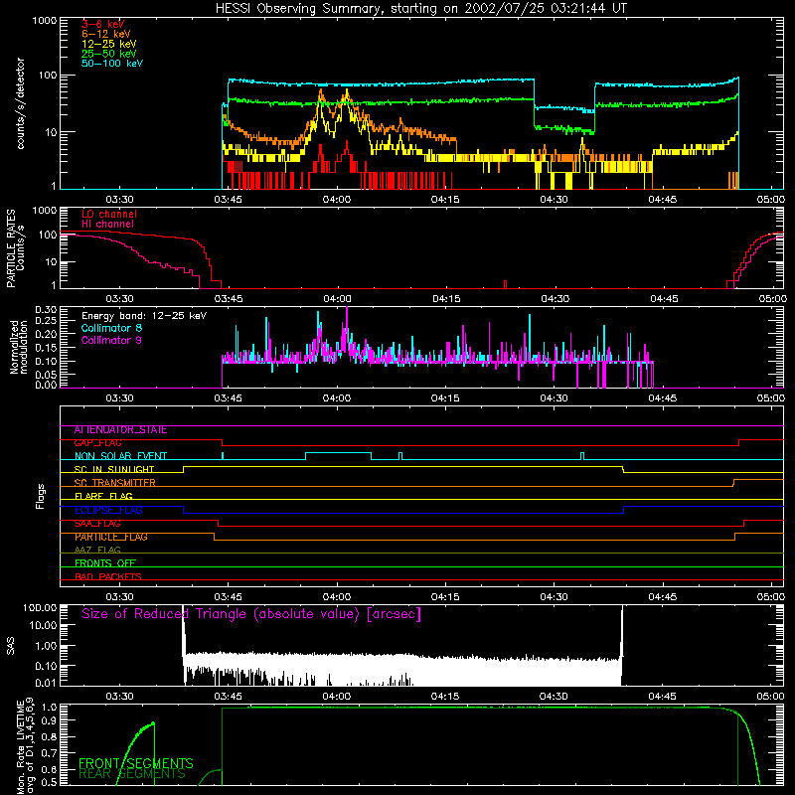Click the FLARE_FLAG label
795x795 pixels.
103,496
